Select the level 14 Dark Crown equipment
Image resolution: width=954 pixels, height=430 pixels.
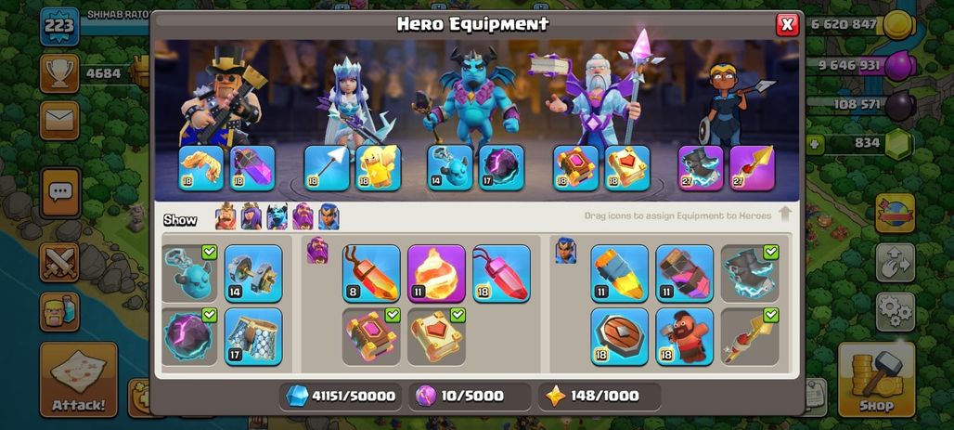coord(253,273)
